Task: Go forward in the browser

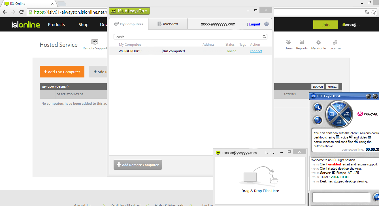Action: [x=13, y=12]
